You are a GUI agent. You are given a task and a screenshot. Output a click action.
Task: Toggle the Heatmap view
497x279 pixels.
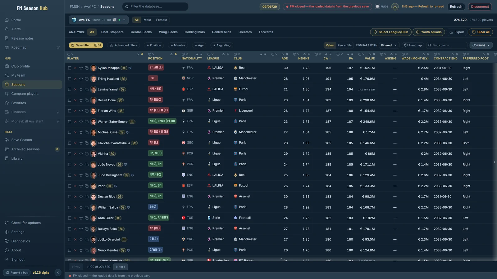[413, 45]
